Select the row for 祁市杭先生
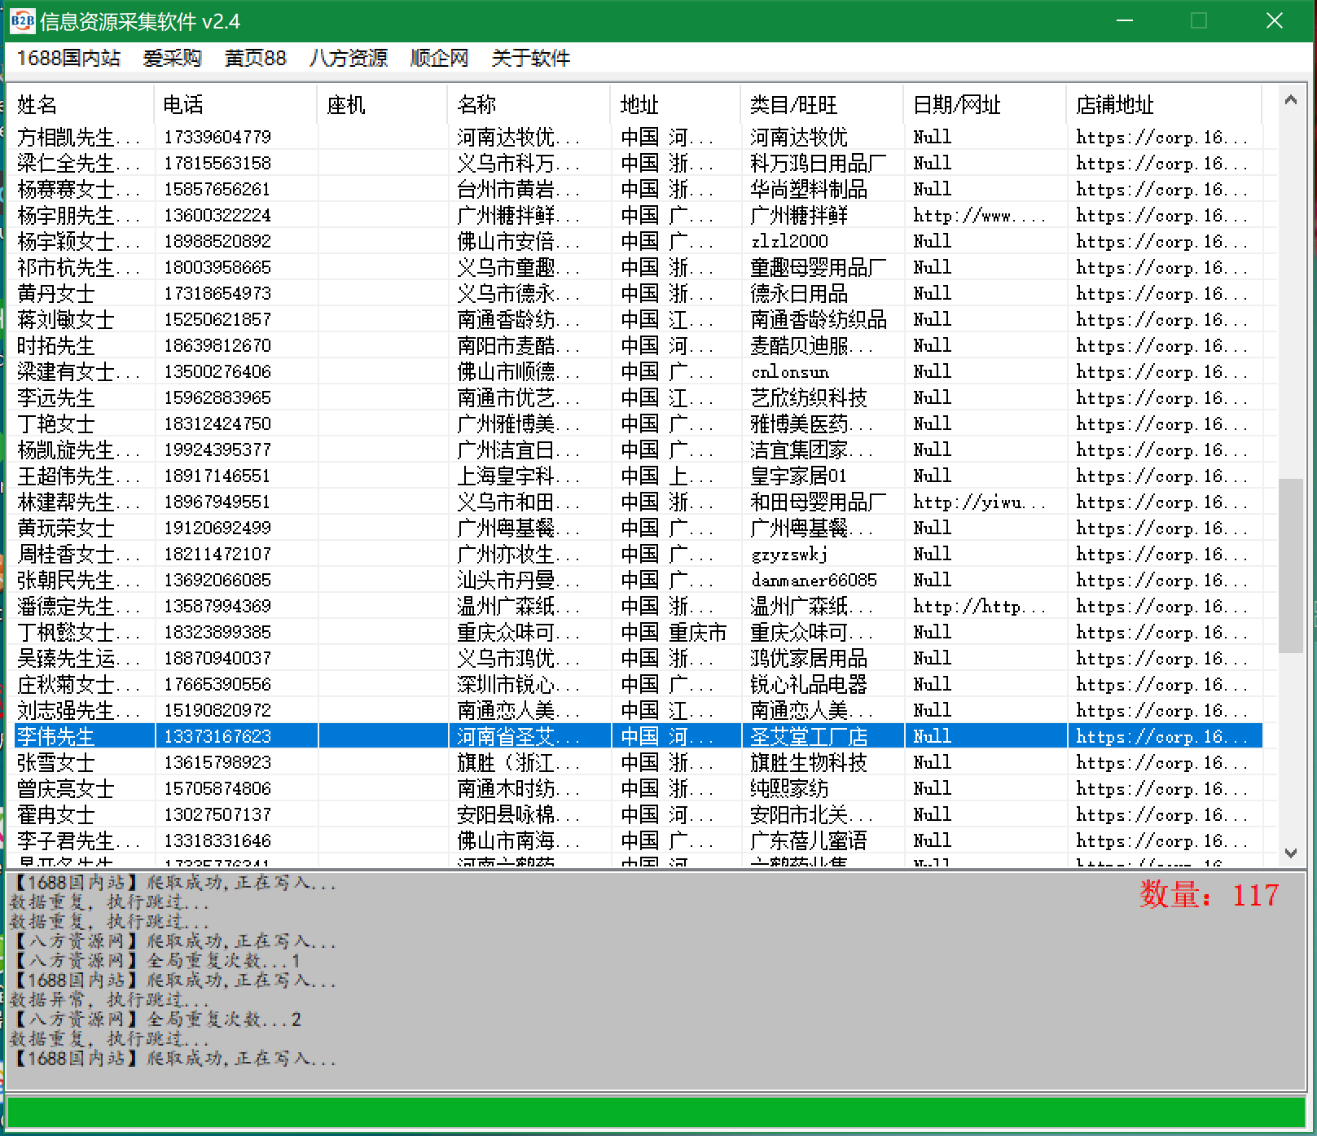Viewport: 1317px width, 1136px height. pos(639,267)
